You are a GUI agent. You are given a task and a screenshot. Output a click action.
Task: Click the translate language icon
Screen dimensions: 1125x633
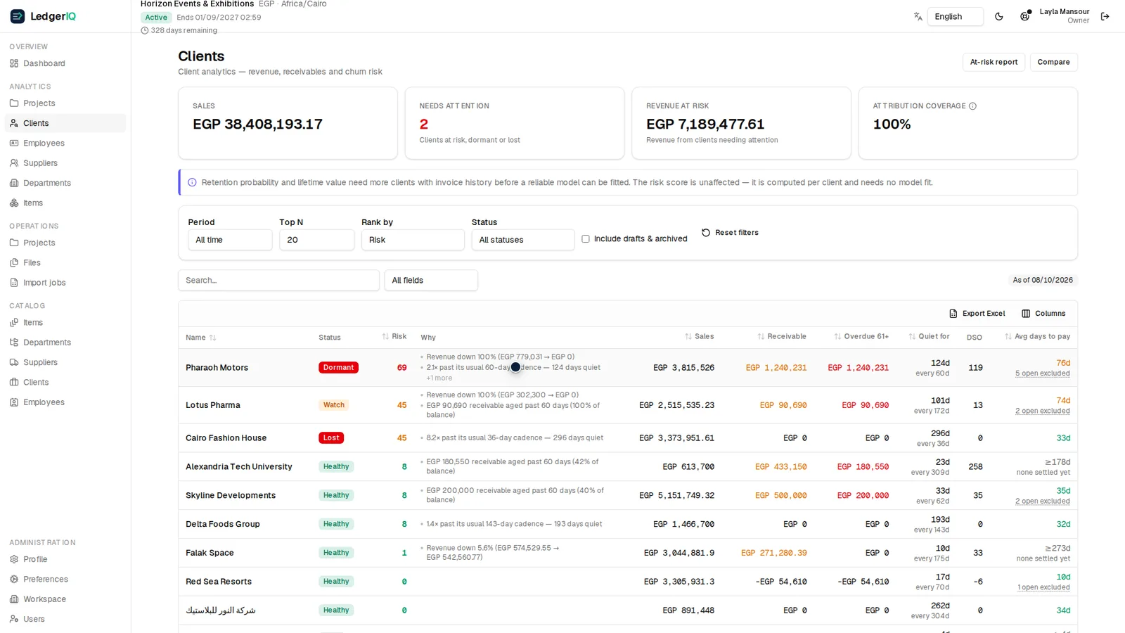(x=918, y=17)
